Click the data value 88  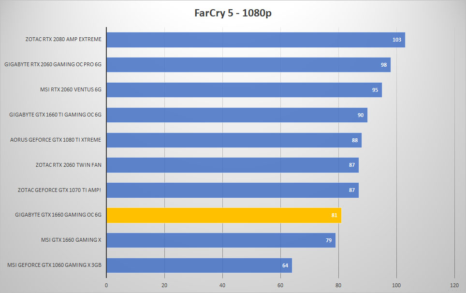pyautogui.click(x=355, y=140)
